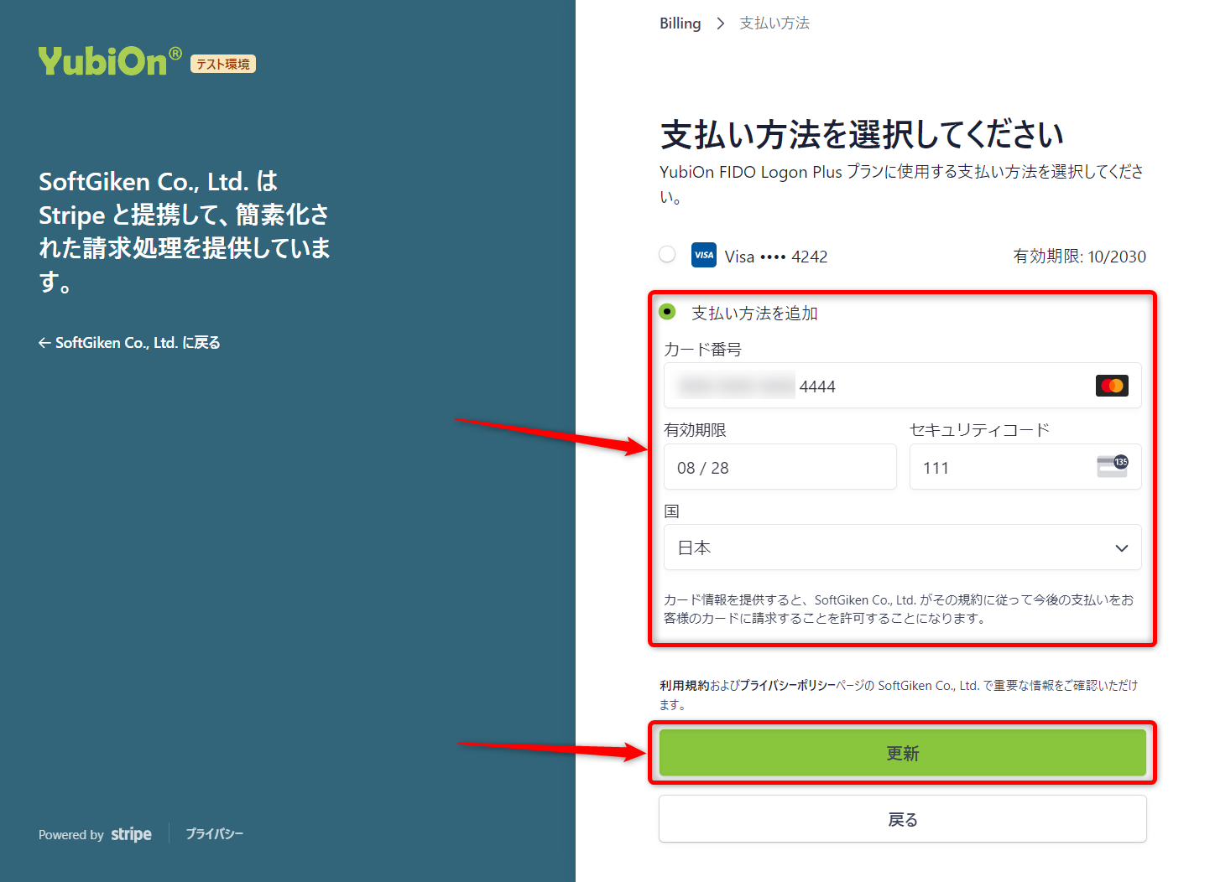Click the Mastercard icon in card number field
Image resolution: width=1215 pixels, height=882 pixels.
point(1112,386)
